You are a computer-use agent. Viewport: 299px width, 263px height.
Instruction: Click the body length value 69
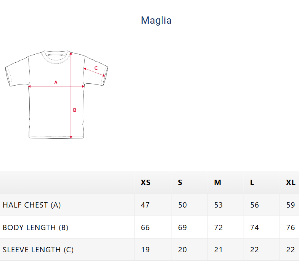tap(183, 227)
